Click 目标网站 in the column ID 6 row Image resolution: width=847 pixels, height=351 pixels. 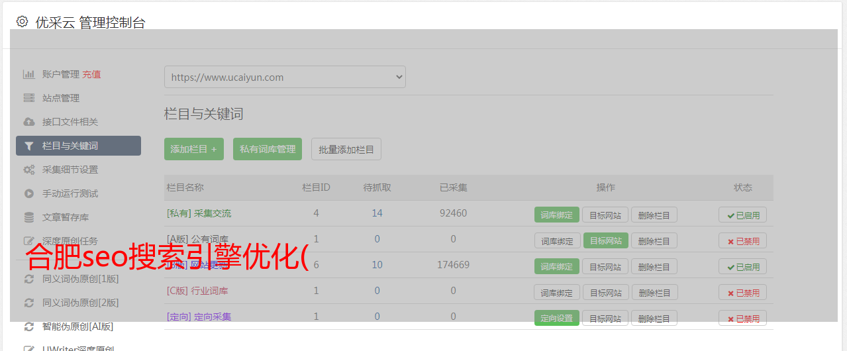pos(606,266)
